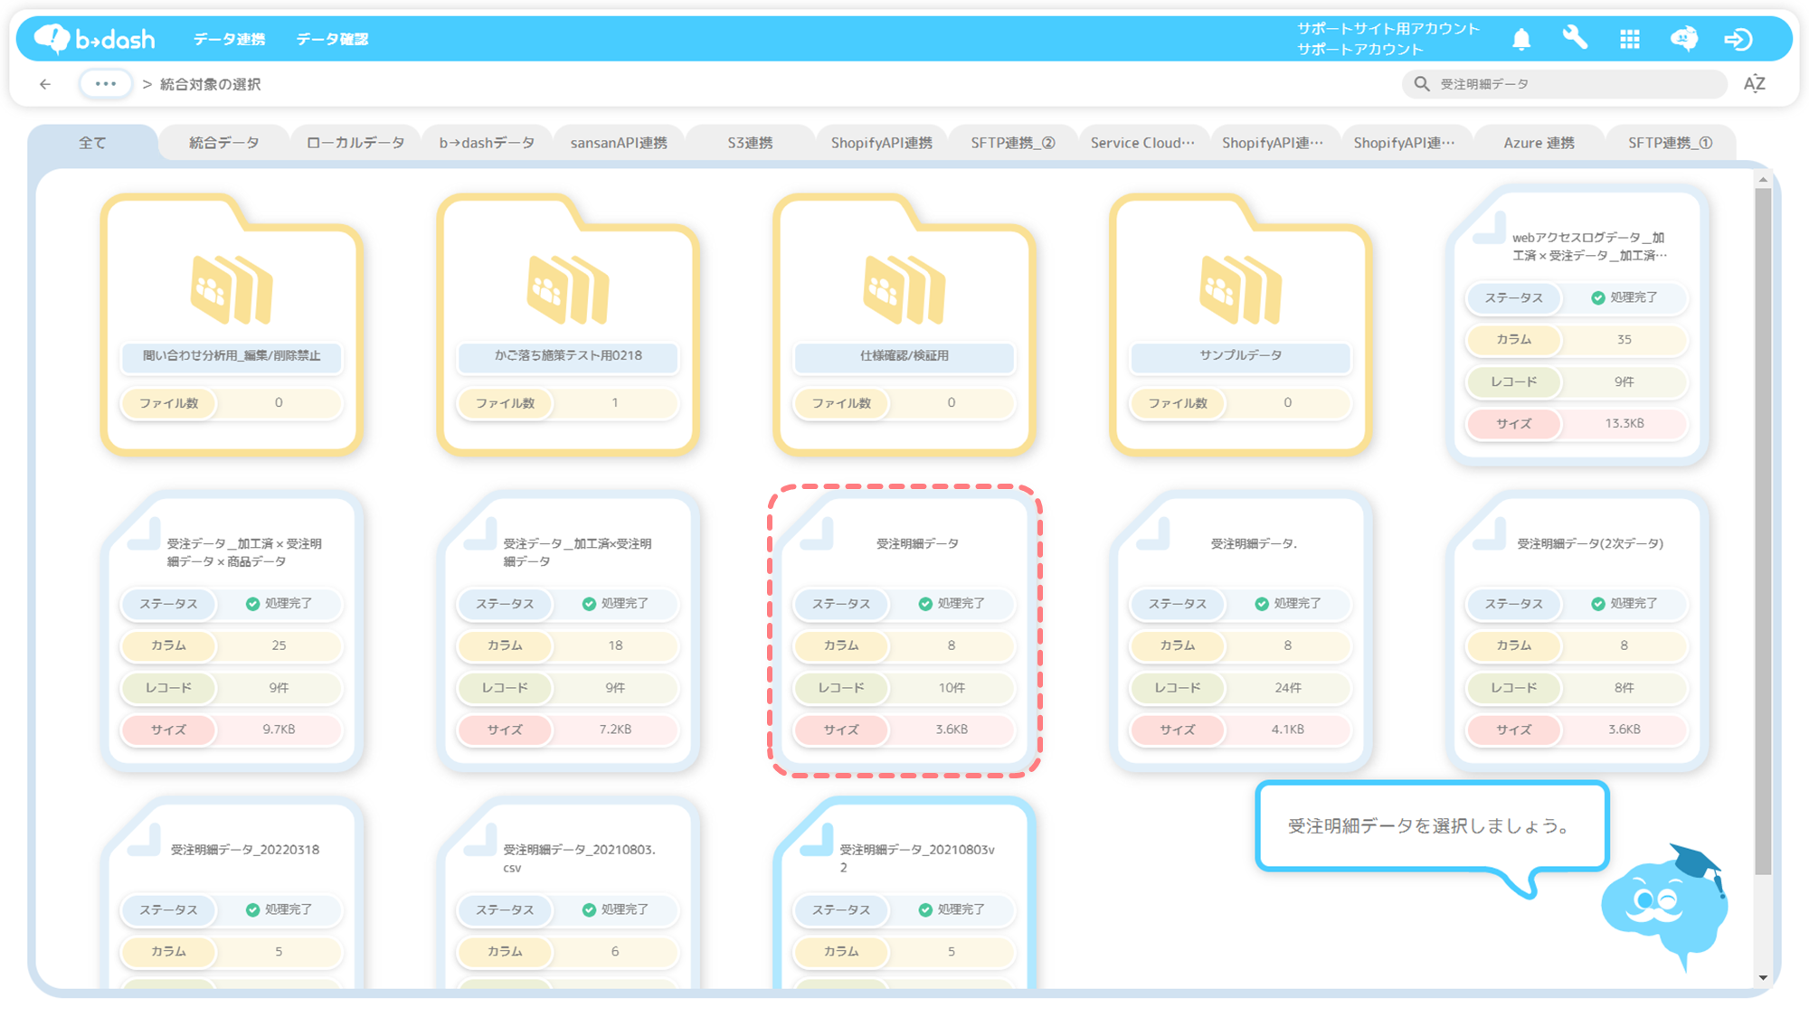The width and height of the screenshot is (1809, 1017).
Task: Open the データ確認 menu
Action: (332, 39)
